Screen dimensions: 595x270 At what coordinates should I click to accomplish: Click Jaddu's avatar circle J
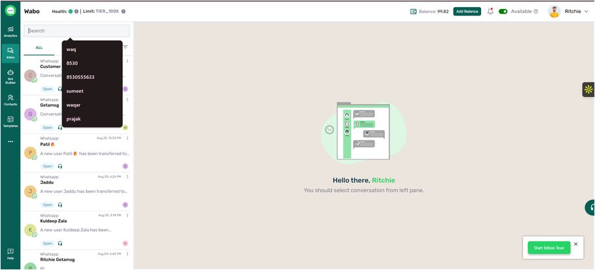(x=30, y=191)
